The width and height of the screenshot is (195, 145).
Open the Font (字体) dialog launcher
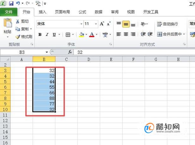pyautogui.click(x=110, y=44)
